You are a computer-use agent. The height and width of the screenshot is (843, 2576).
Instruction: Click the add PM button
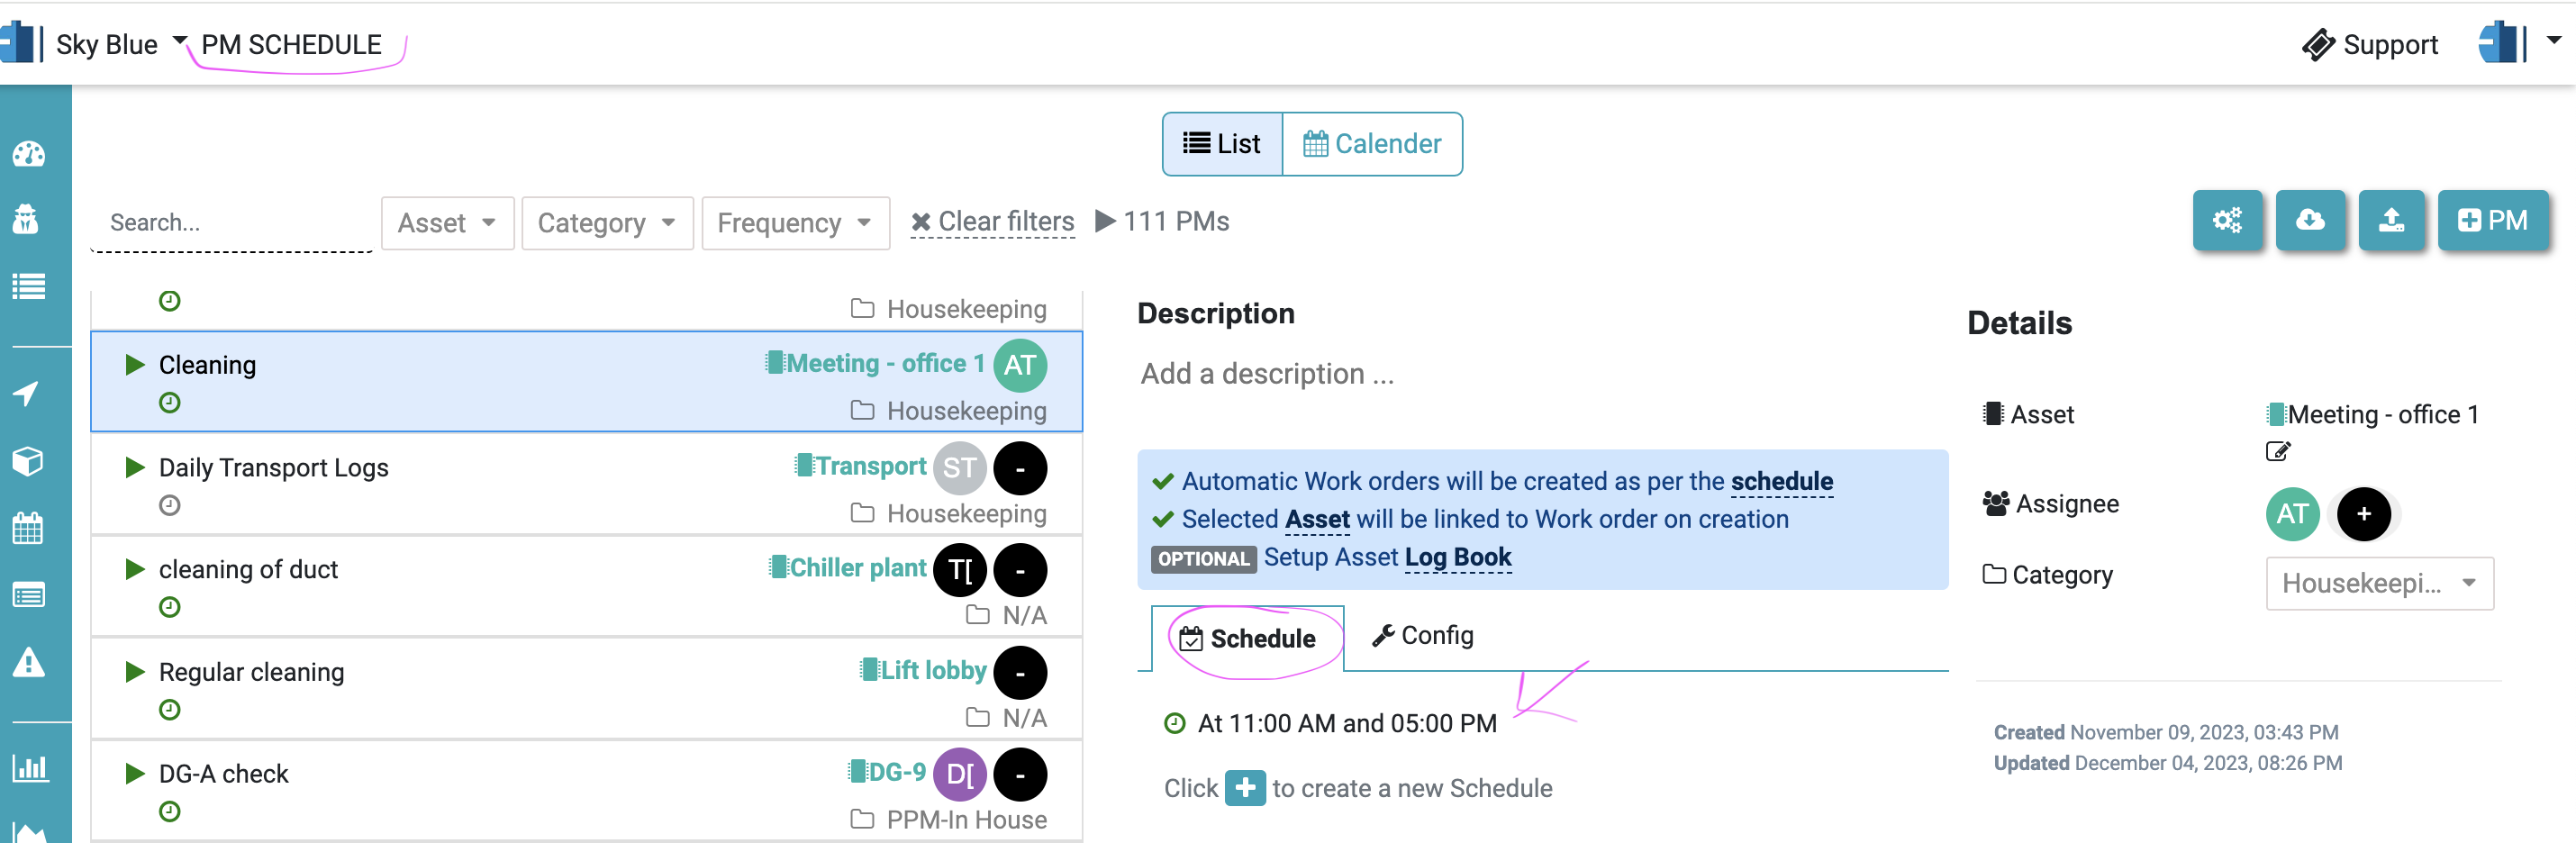coord(2492,220)
